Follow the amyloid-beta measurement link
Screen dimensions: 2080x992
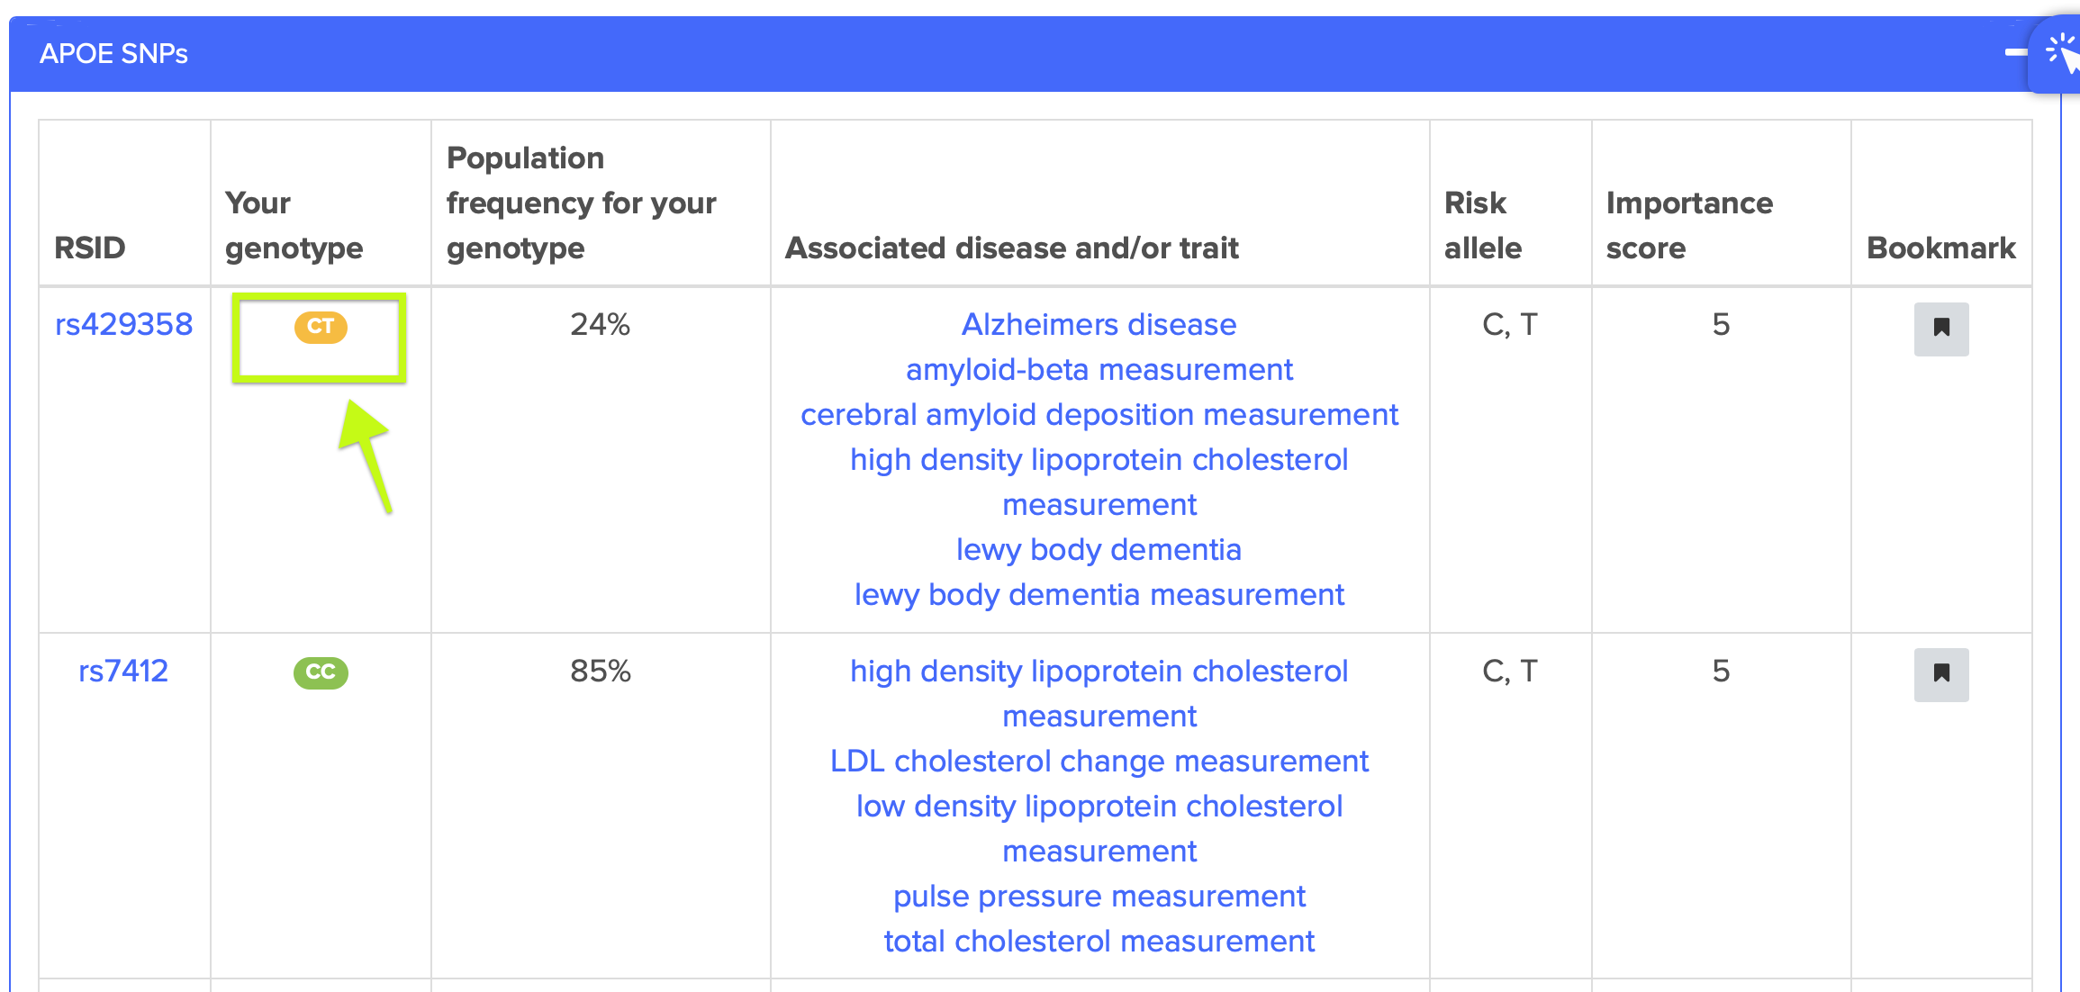tap(1099, 369)
